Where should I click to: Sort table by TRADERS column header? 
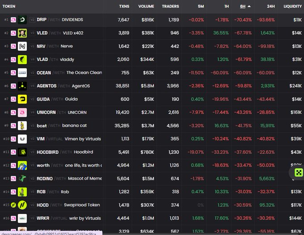(x=170, y=6)
